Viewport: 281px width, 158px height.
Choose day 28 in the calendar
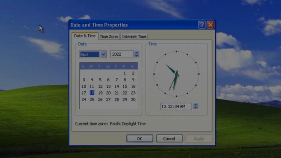coord(117,100)
